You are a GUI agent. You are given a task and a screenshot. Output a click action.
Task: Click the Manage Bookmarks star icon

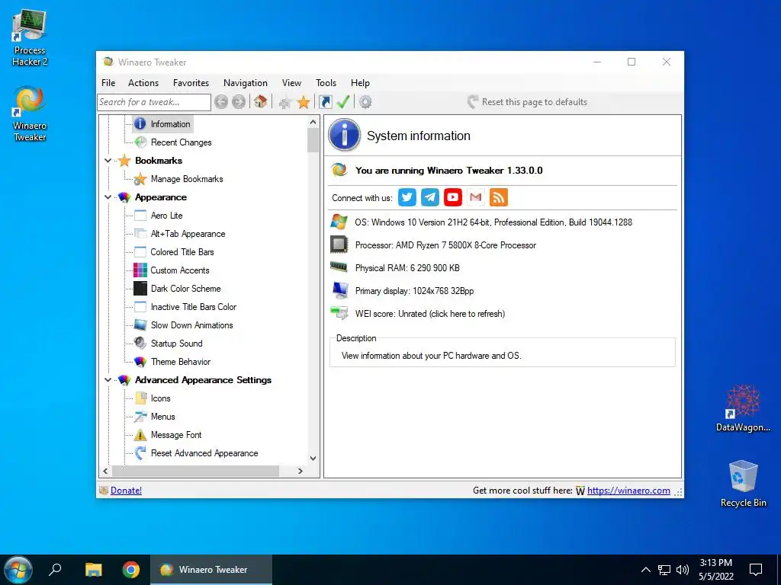[140, 179]
